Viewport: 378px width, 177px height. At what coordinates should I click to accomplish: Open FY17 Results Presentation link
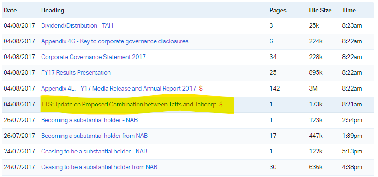76,72
